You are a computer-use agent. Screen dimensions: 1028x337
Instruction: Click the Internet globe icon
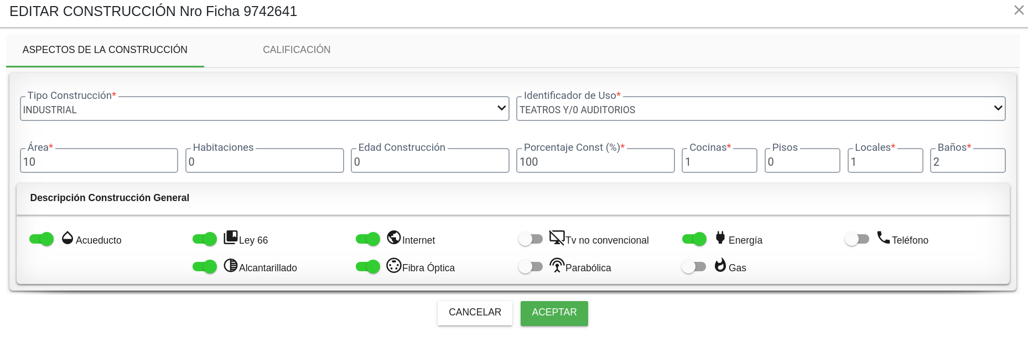pyautogui.click(x=394, y=238)
